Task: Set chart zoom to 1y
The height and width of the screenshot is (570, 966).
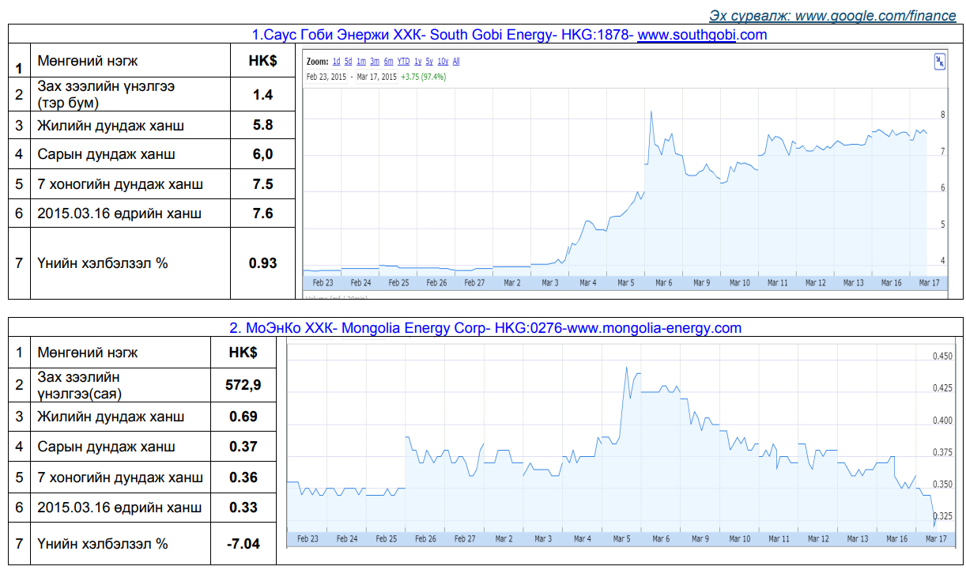Action: coord(417,62)
